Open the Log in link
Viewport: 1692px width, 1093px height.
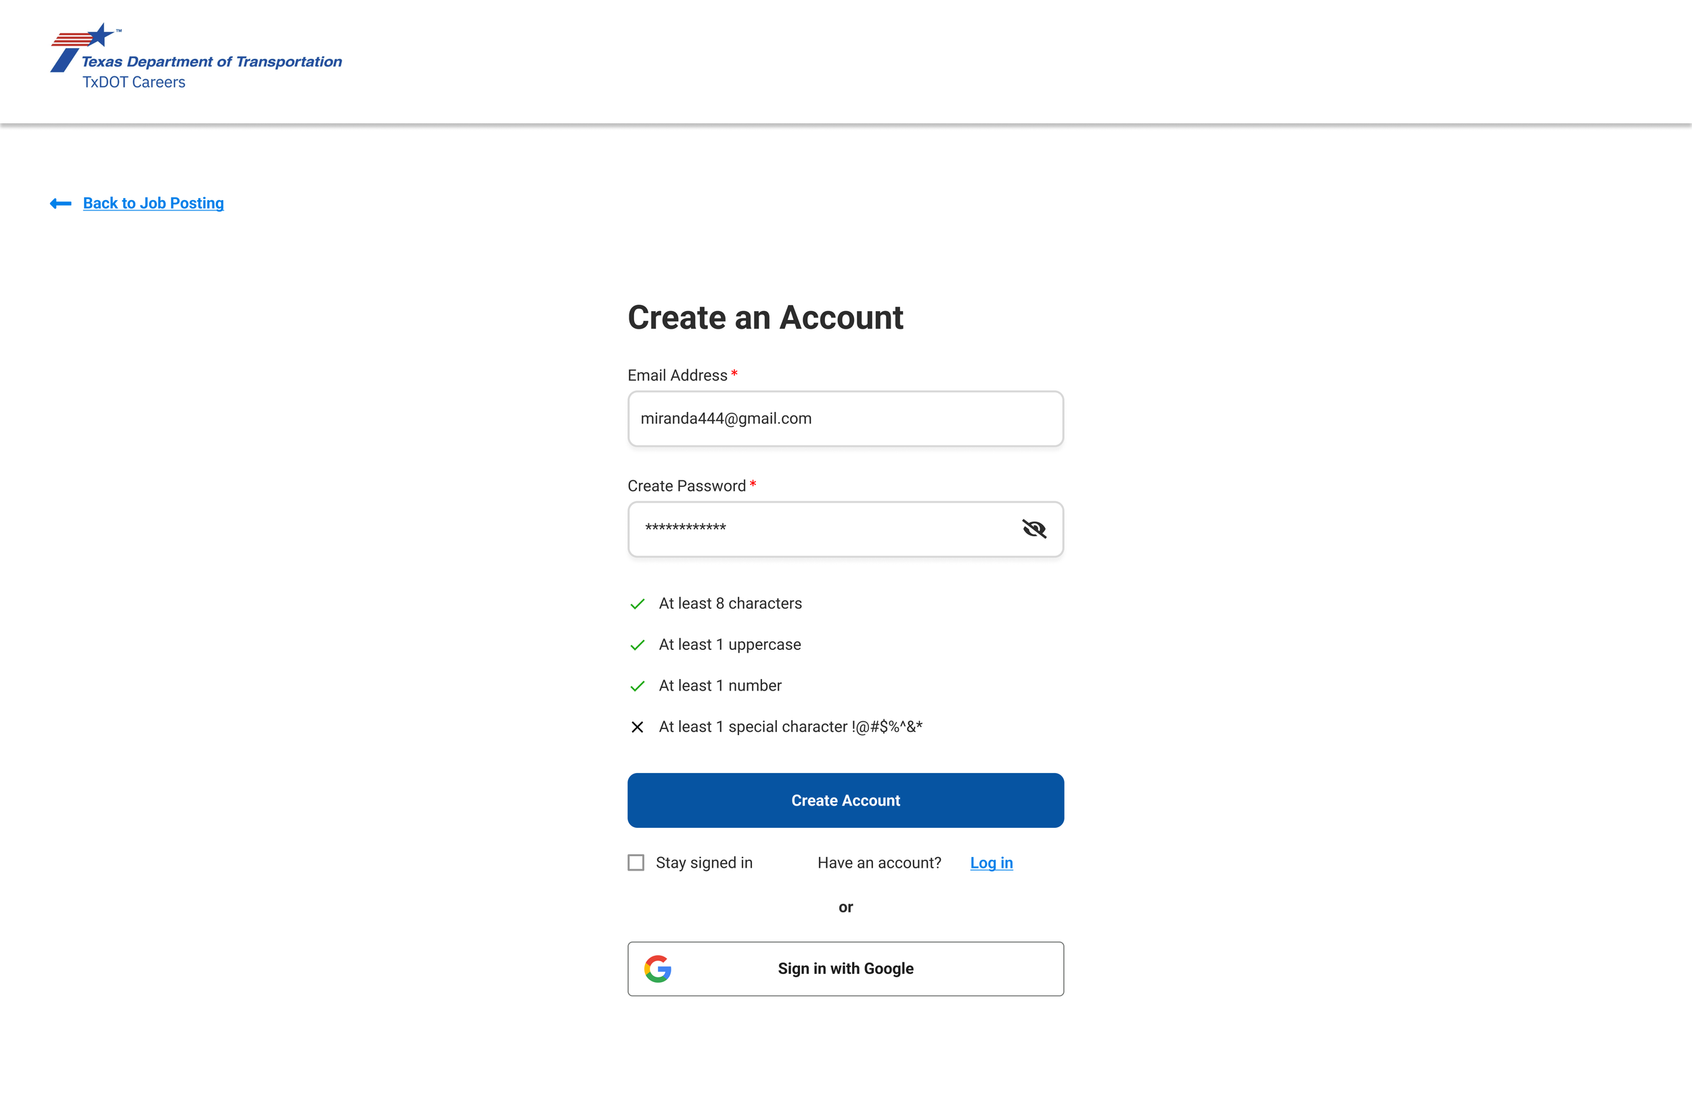pos(992,863)
